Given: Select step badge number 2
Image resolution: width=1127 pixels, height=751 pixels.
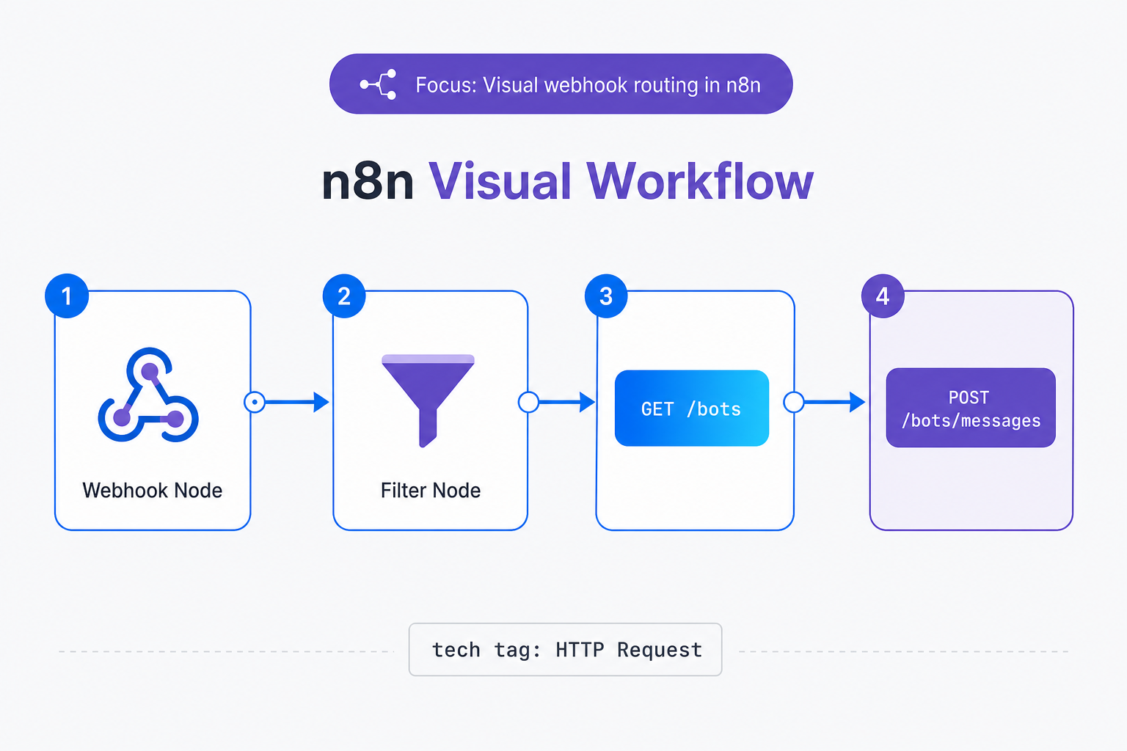Looking at the screenshot, I should click(x=344, y=296).
